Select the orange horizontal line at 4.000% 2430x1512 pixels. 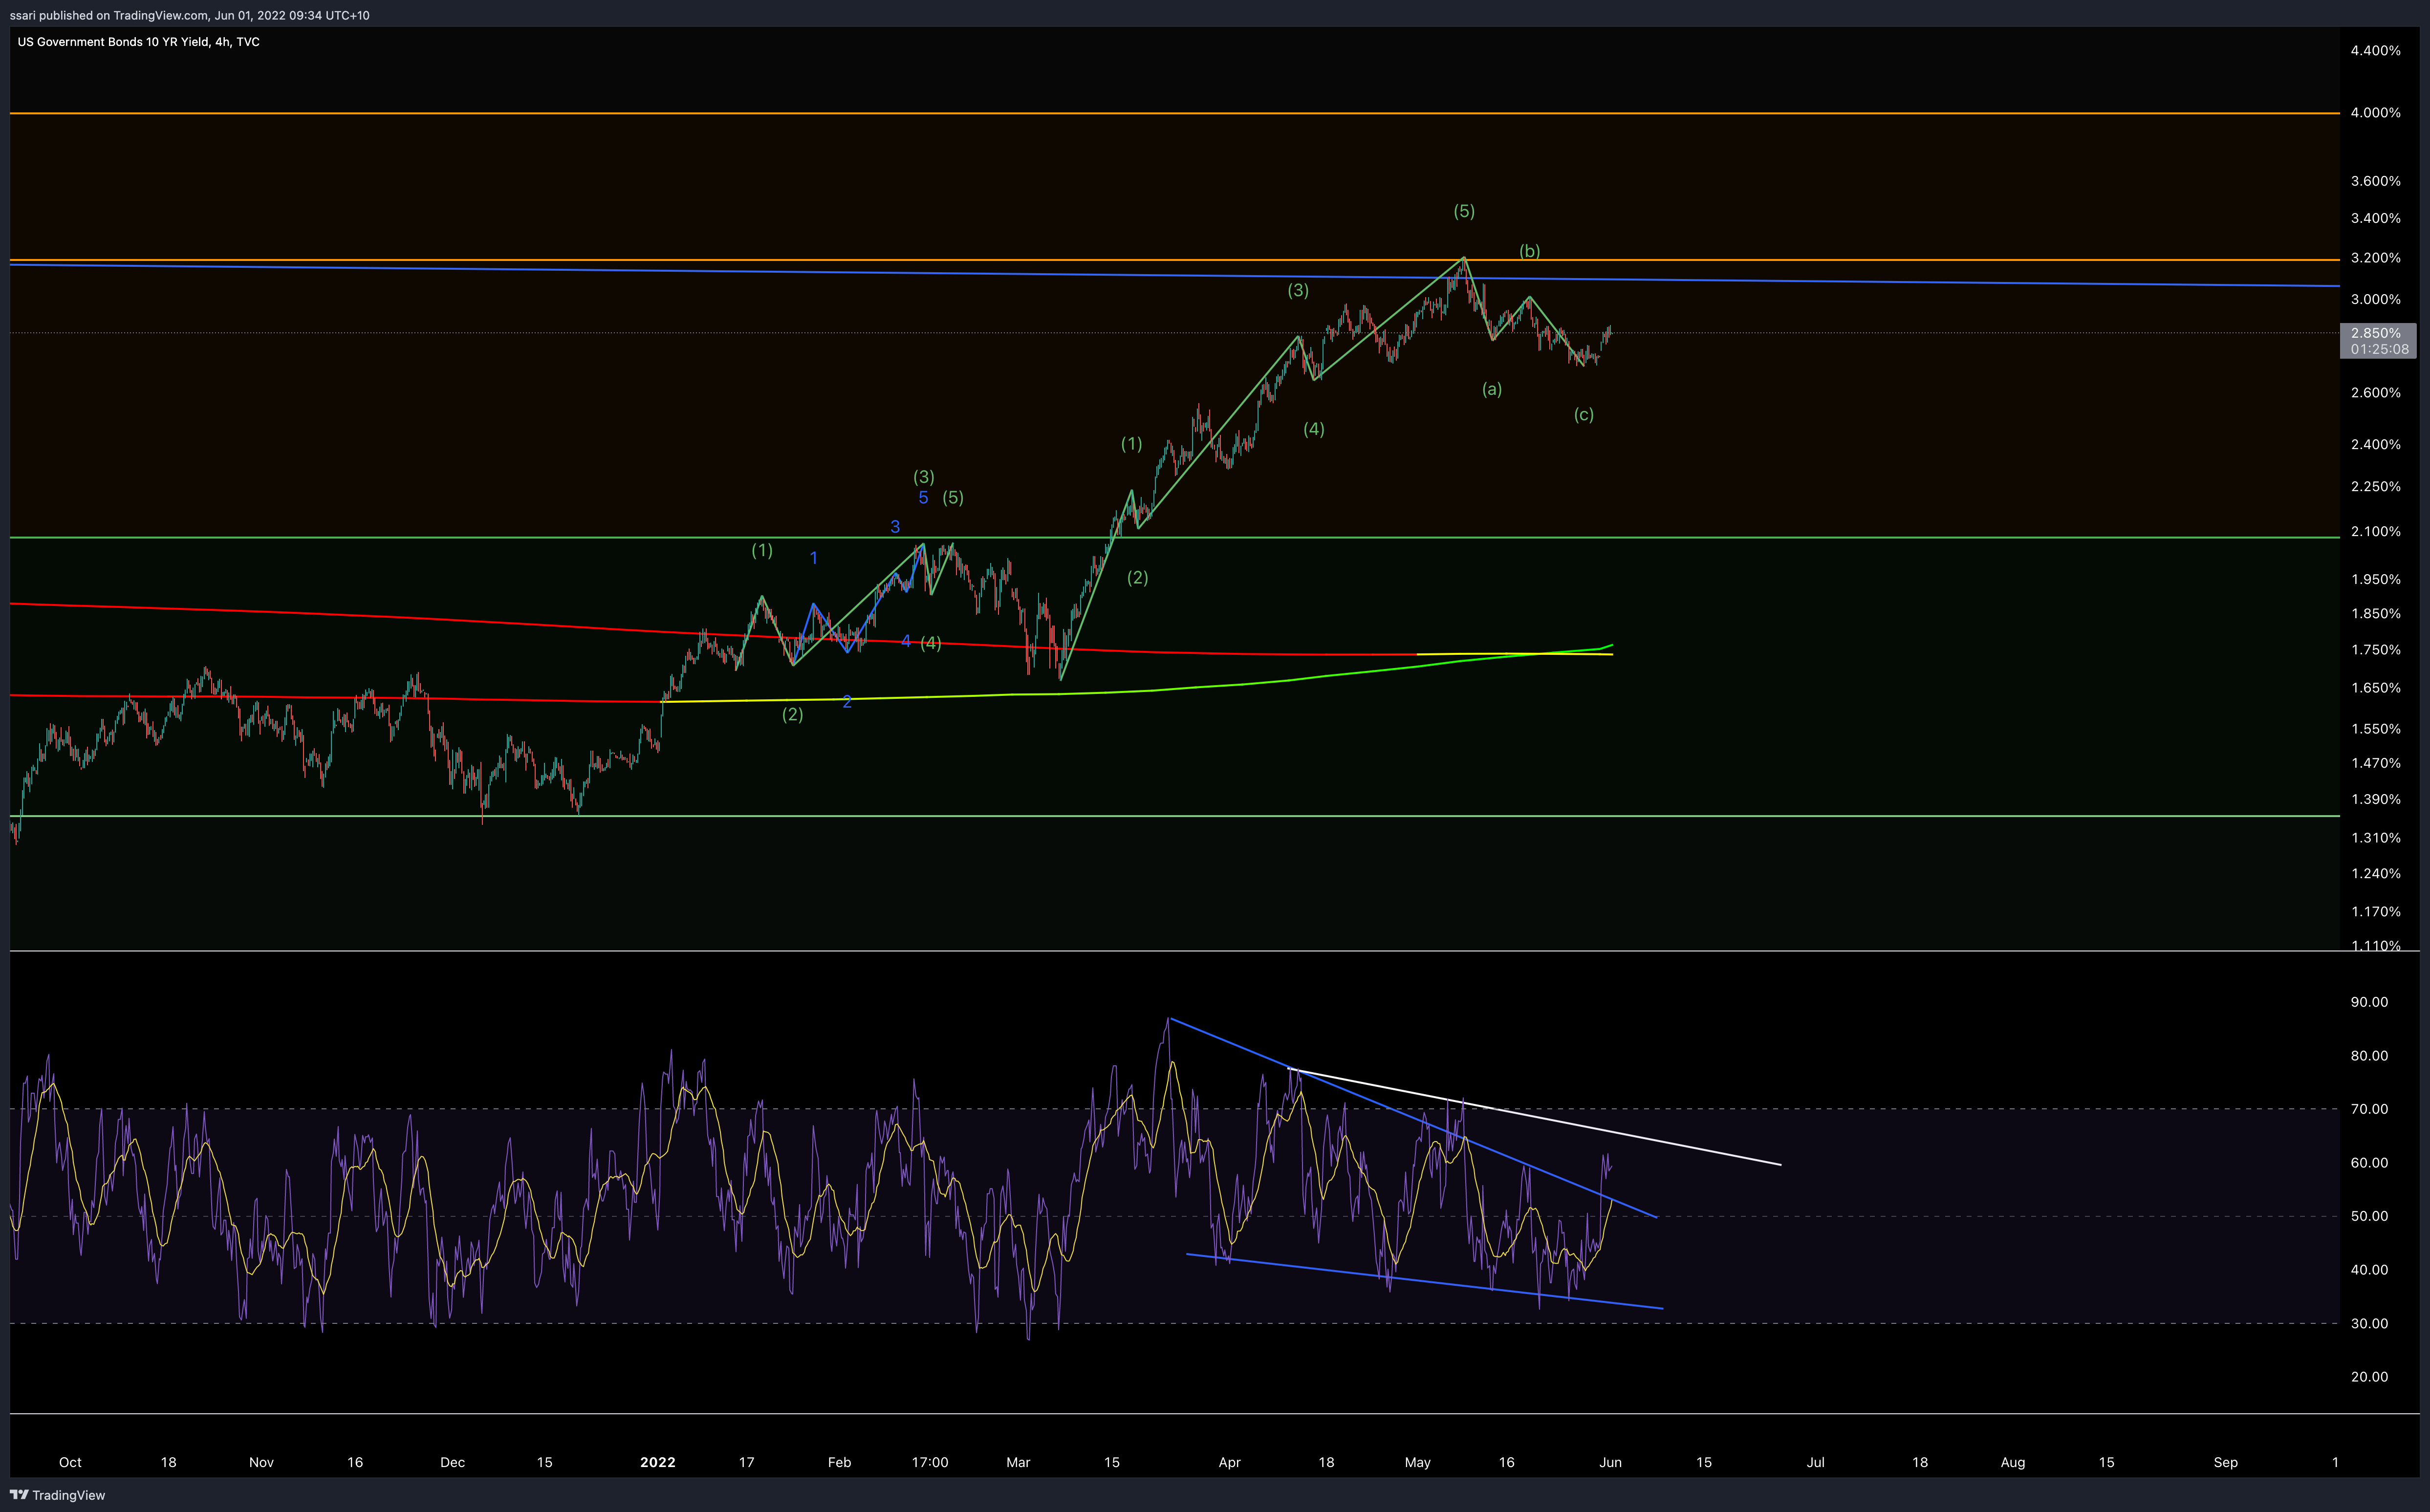pos(1175,113)
